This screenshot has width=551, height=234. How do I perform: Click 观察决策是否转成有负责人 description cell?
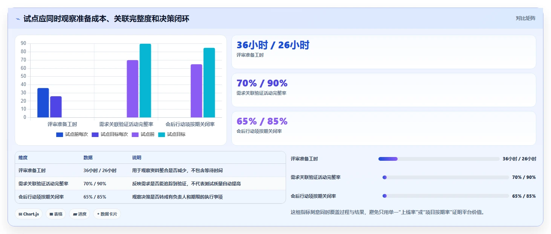coord(177,197)
